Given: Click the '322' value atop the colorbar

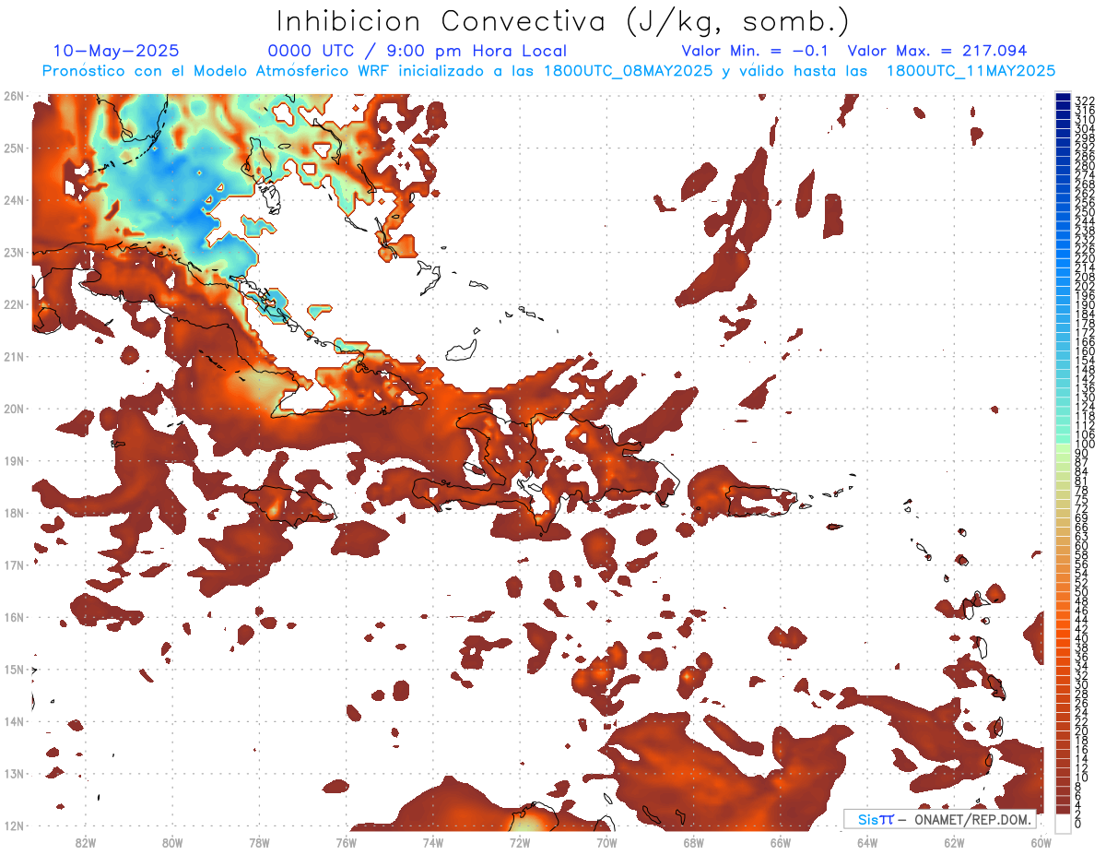Looking at the screenshot, I should pos(1084,101).
